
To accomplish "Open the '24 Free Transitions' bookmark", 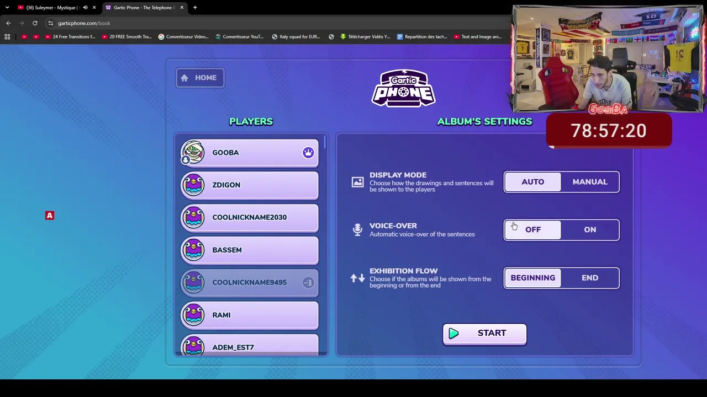I will pos(70,37).
